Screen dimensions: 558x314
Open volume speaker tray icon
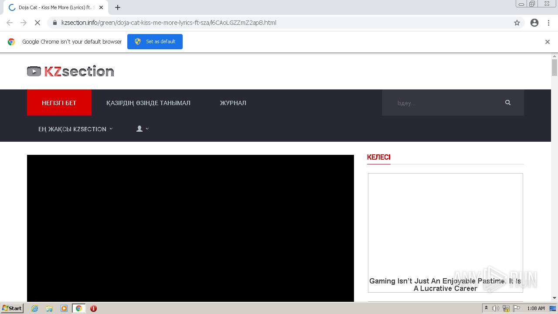click(x=496, y=308)
